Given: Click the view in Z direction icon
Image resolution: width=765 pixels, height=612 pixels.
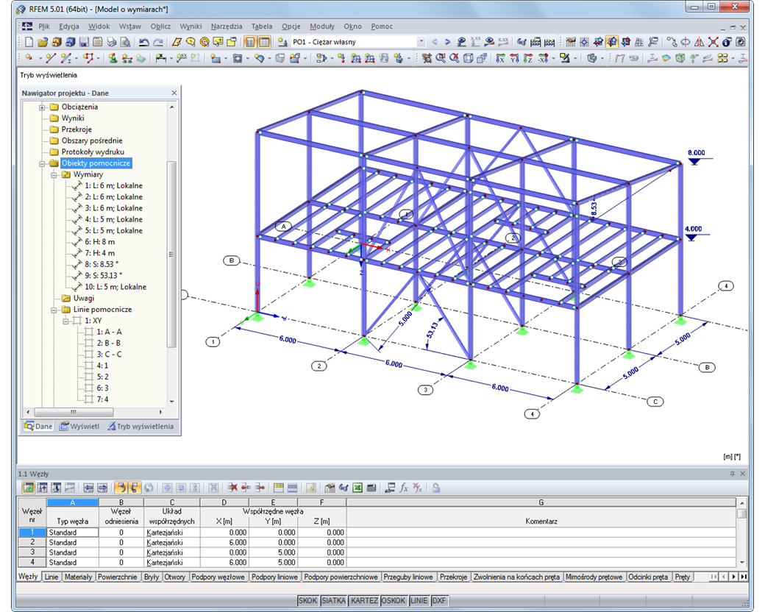Looking at the screenshot, I should pyautogui.click(x=527, y=58).
